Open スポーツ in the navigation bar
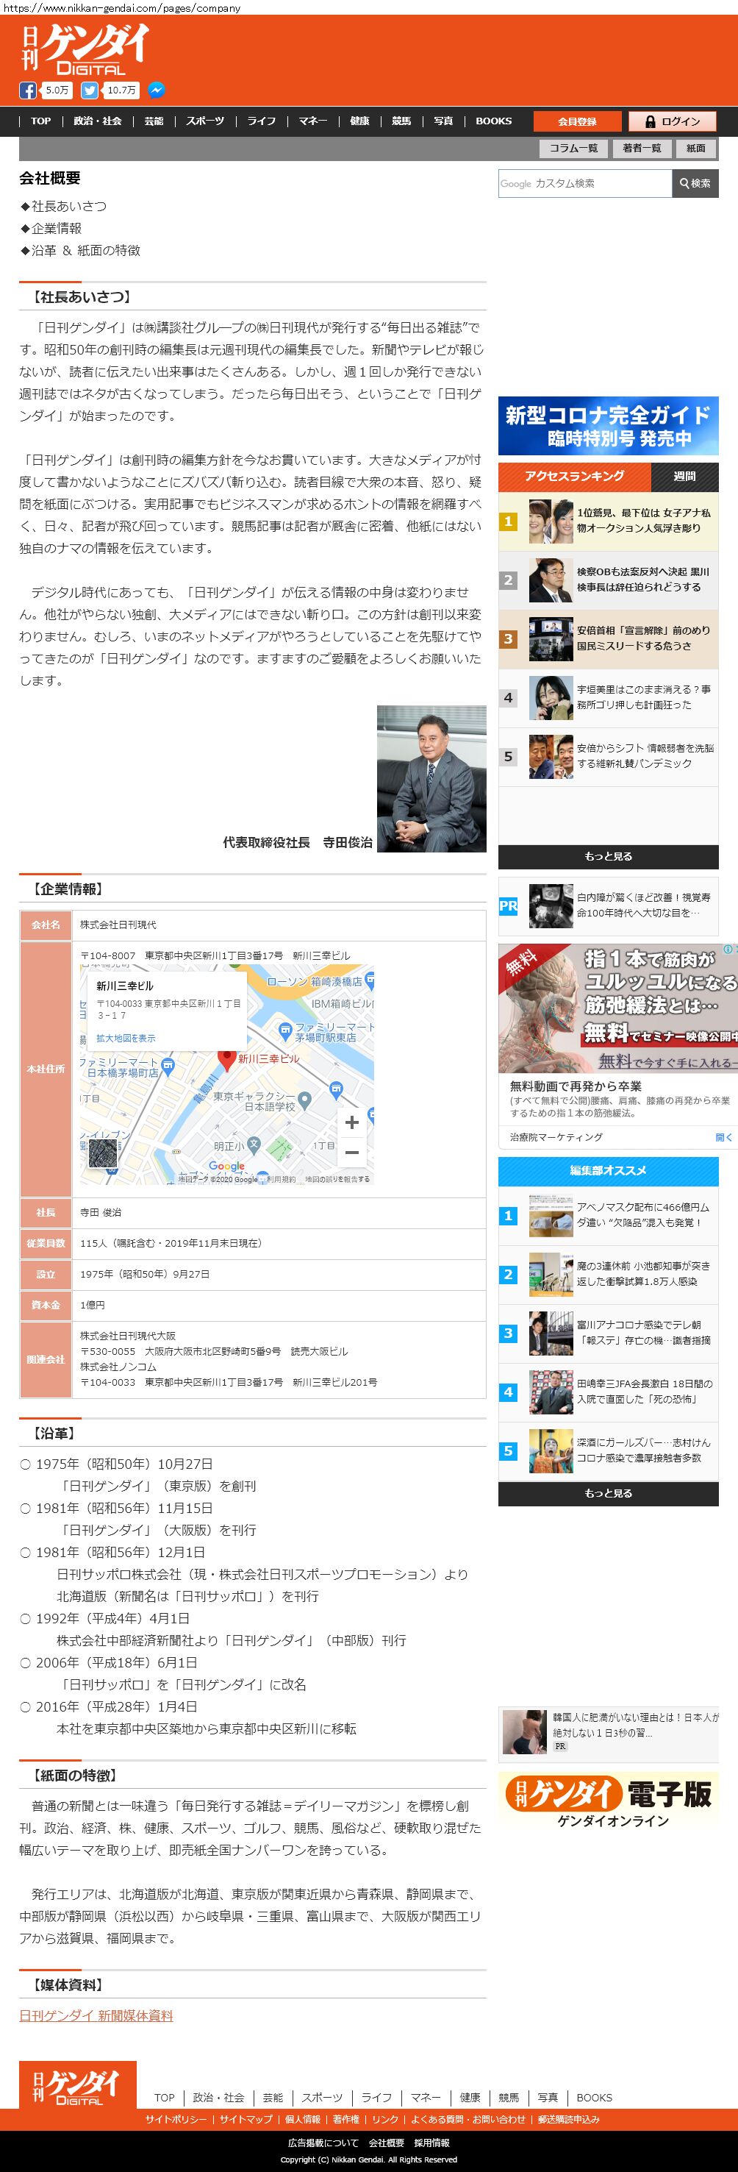 click(x=206, y=121)
